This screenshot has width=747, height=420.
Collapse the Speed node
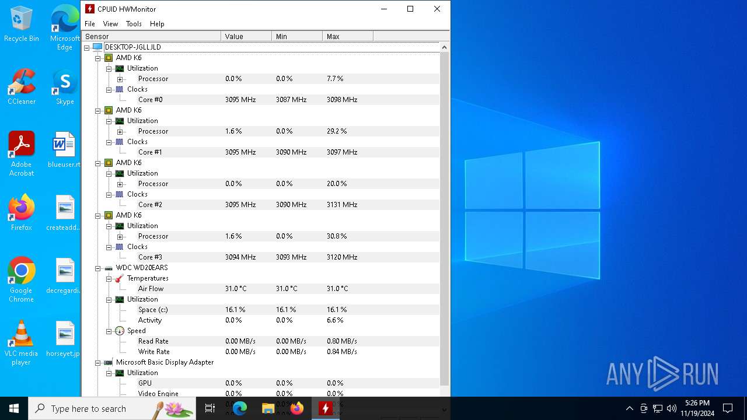pyautogui.click(x=109, y=331)
